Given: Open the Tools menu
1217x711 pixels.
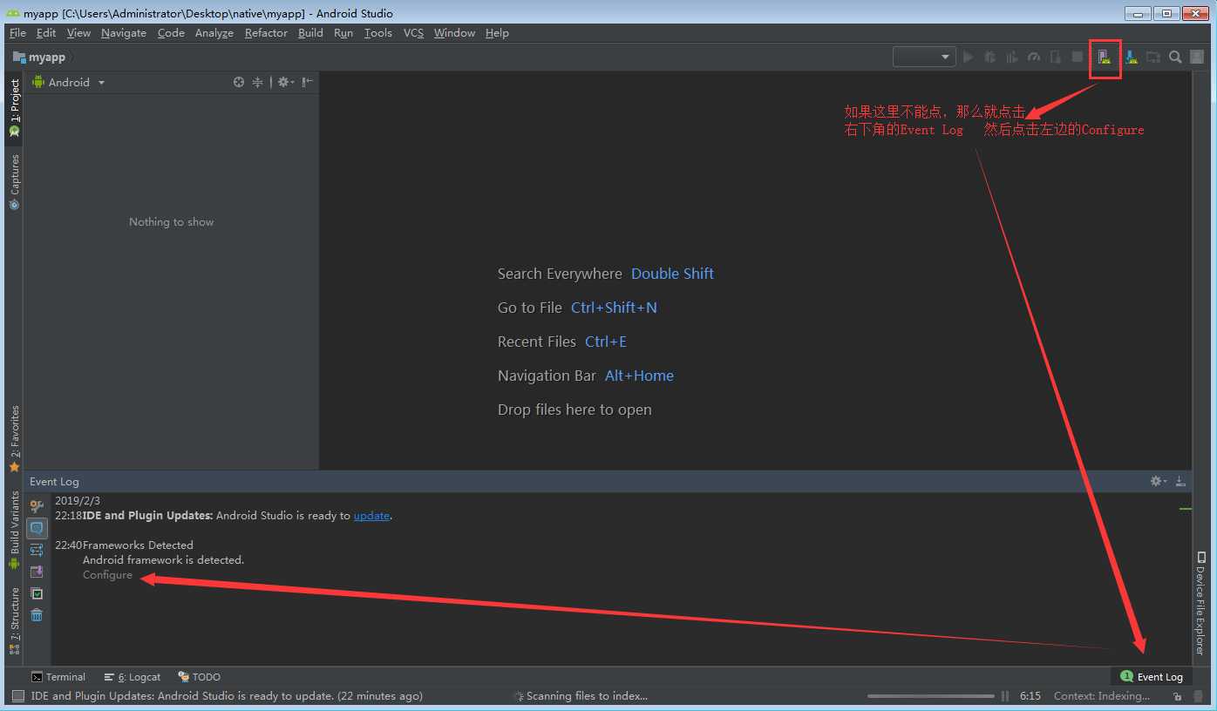Looking at the screenshot, I should pyautogui.click(x=377, y=33).
